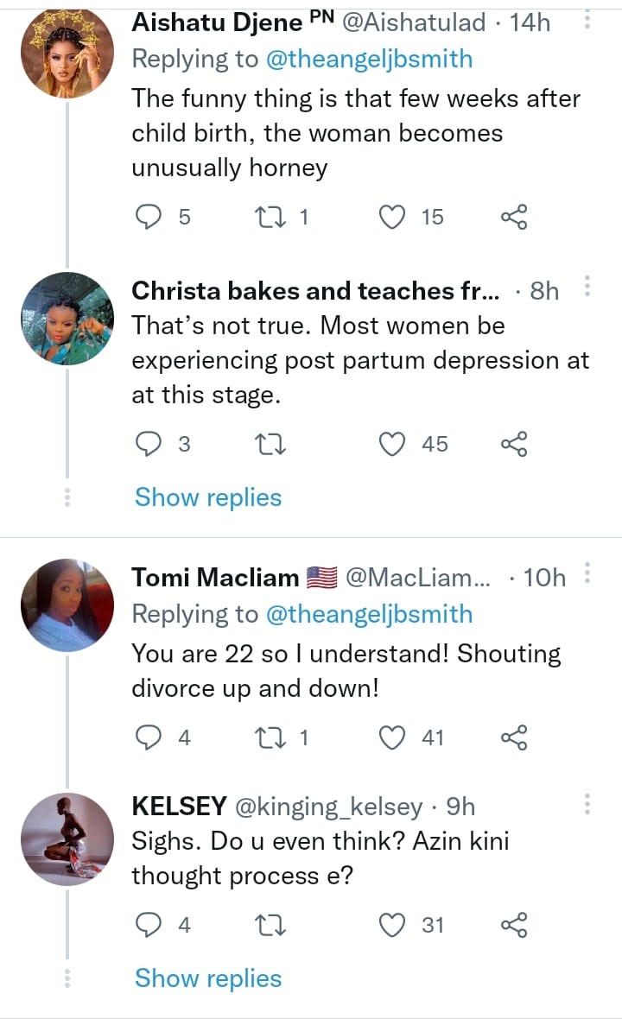The width and height of the screenshot is (622, 1019).
Task: Retweet Tomi Macliam's divorce tweet
Action: (x=271, y=737)
